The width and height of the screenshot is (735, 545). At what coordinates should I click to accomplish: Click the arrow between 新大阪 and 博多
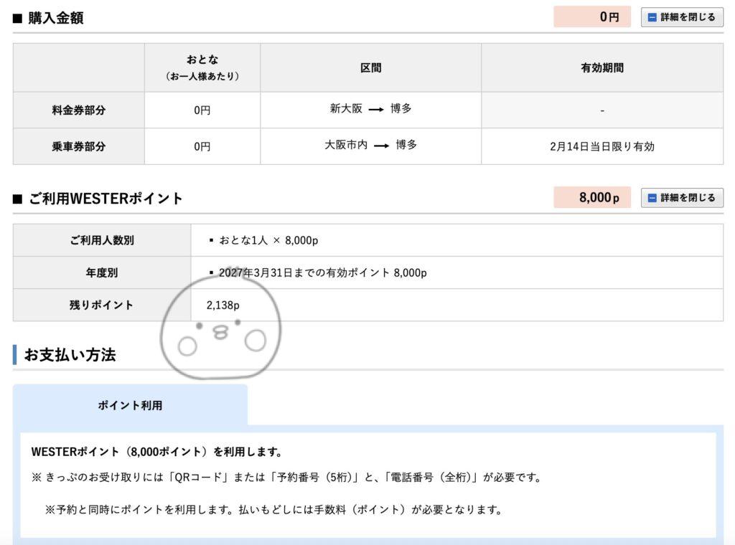tap(376, 110)
